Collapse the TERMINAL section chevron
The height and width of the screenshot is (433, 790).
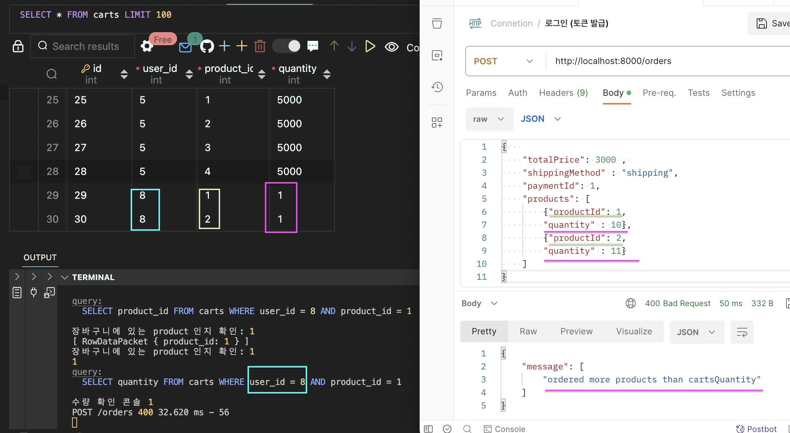(65, 277)
